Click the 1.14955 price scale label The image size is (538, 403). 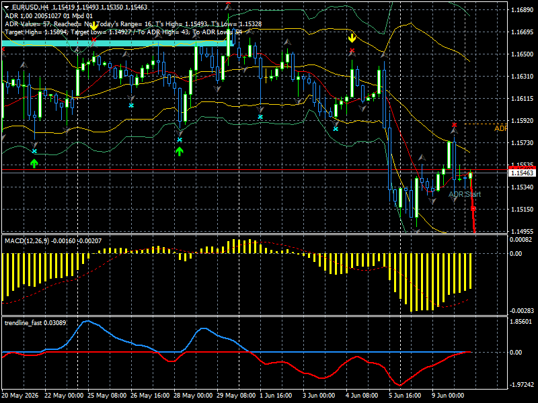point(523,231)
